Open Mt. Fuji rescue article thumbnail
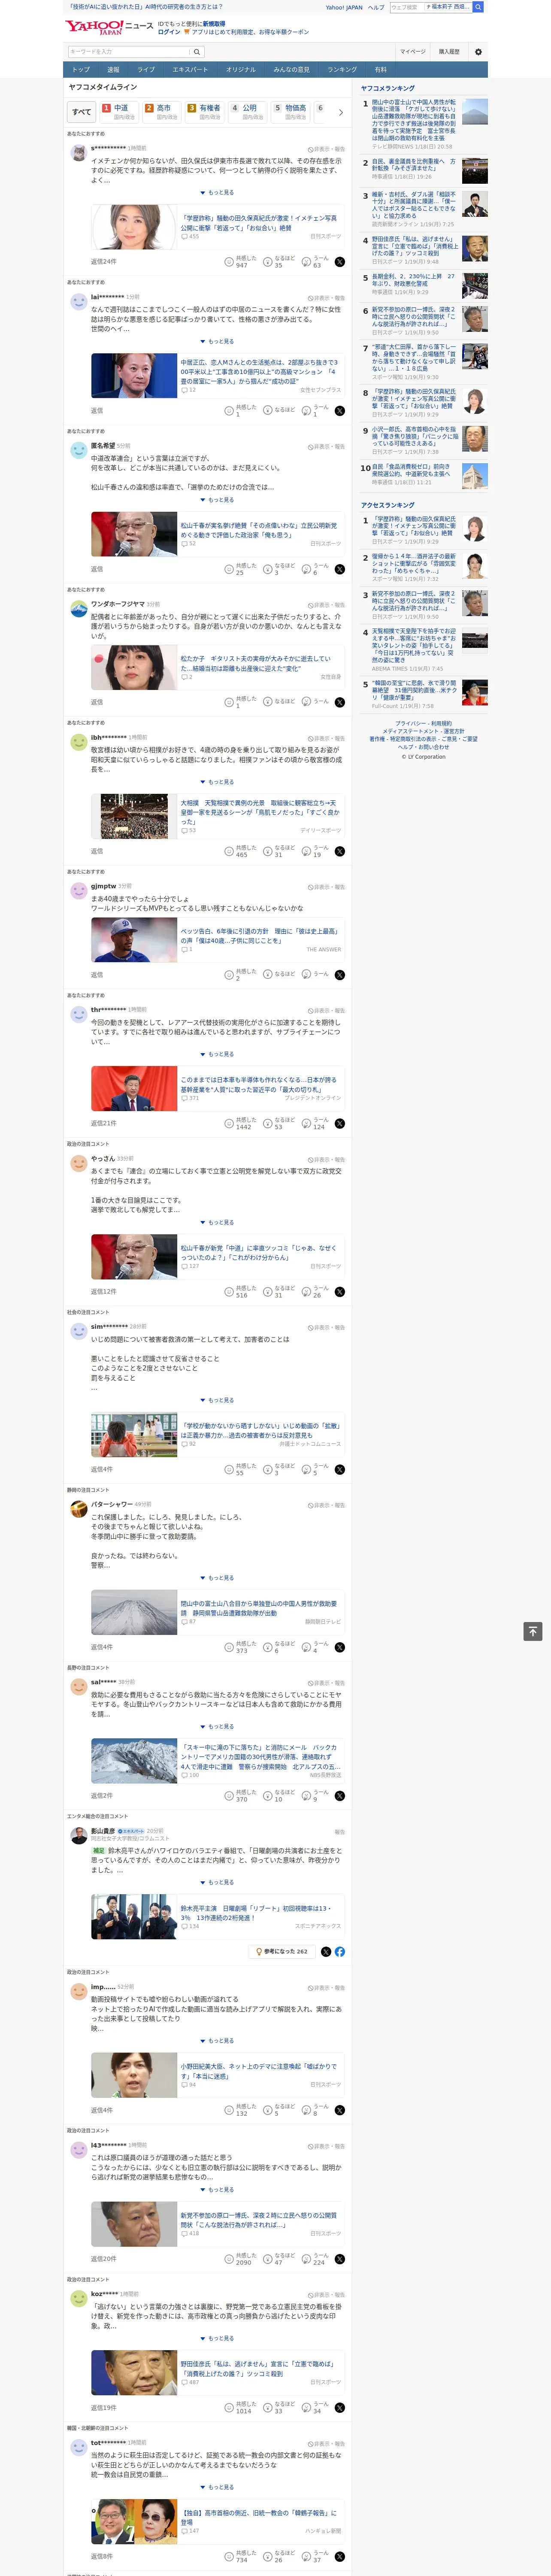 point(134,1612)
